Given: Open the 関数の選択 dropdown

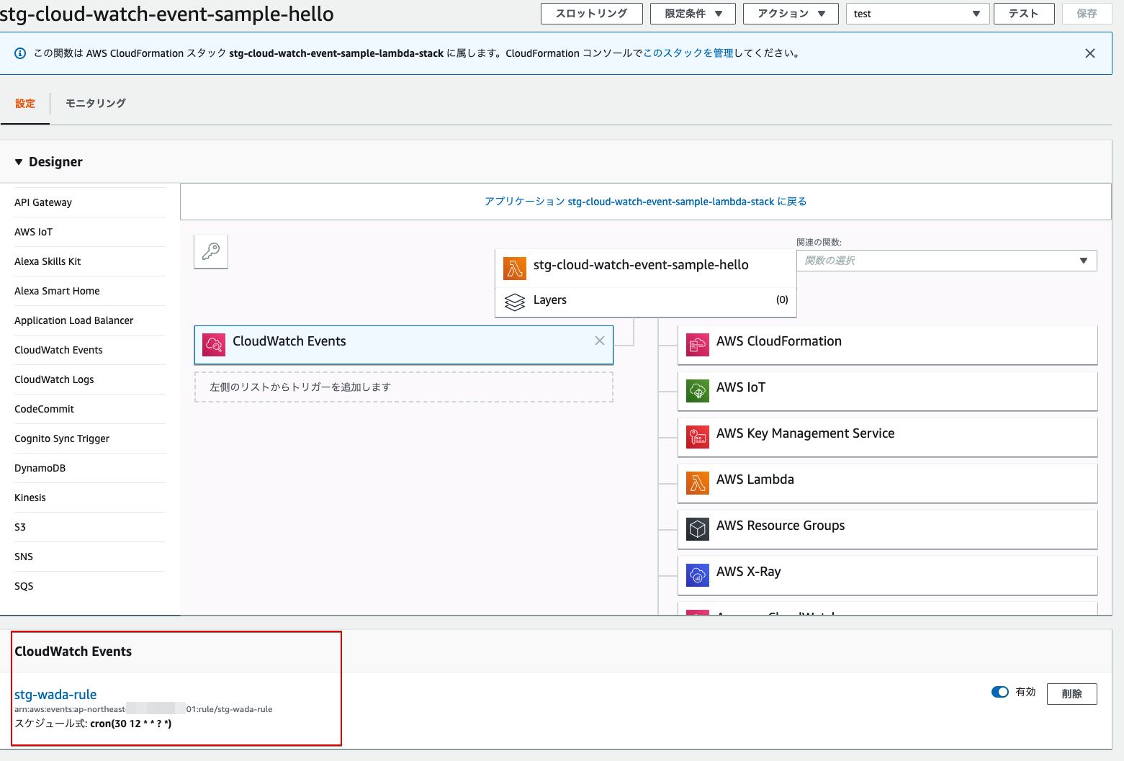Looking at the screenshot, I should click(947, 260).
